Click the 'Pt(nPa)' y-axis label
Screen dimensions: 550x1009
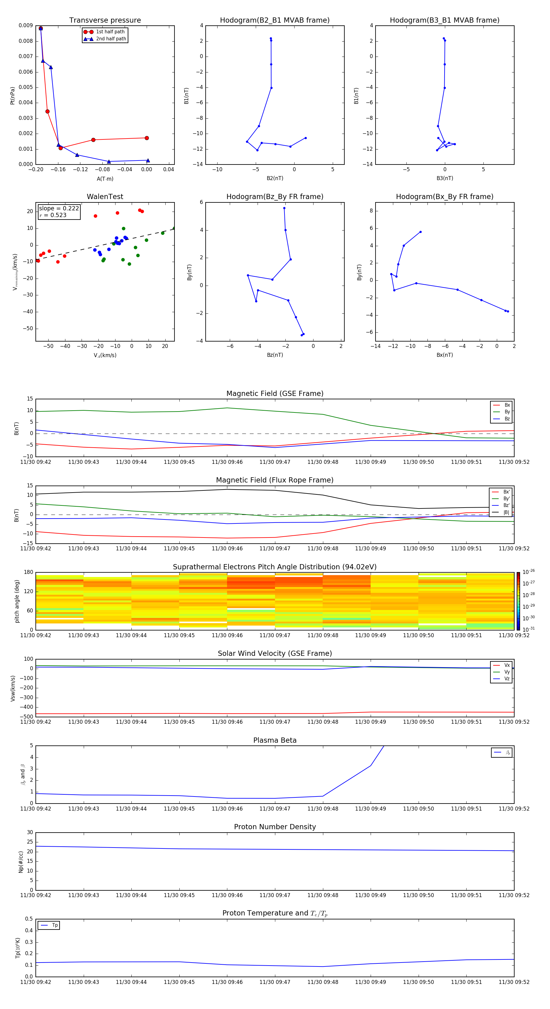coord(13,95)
